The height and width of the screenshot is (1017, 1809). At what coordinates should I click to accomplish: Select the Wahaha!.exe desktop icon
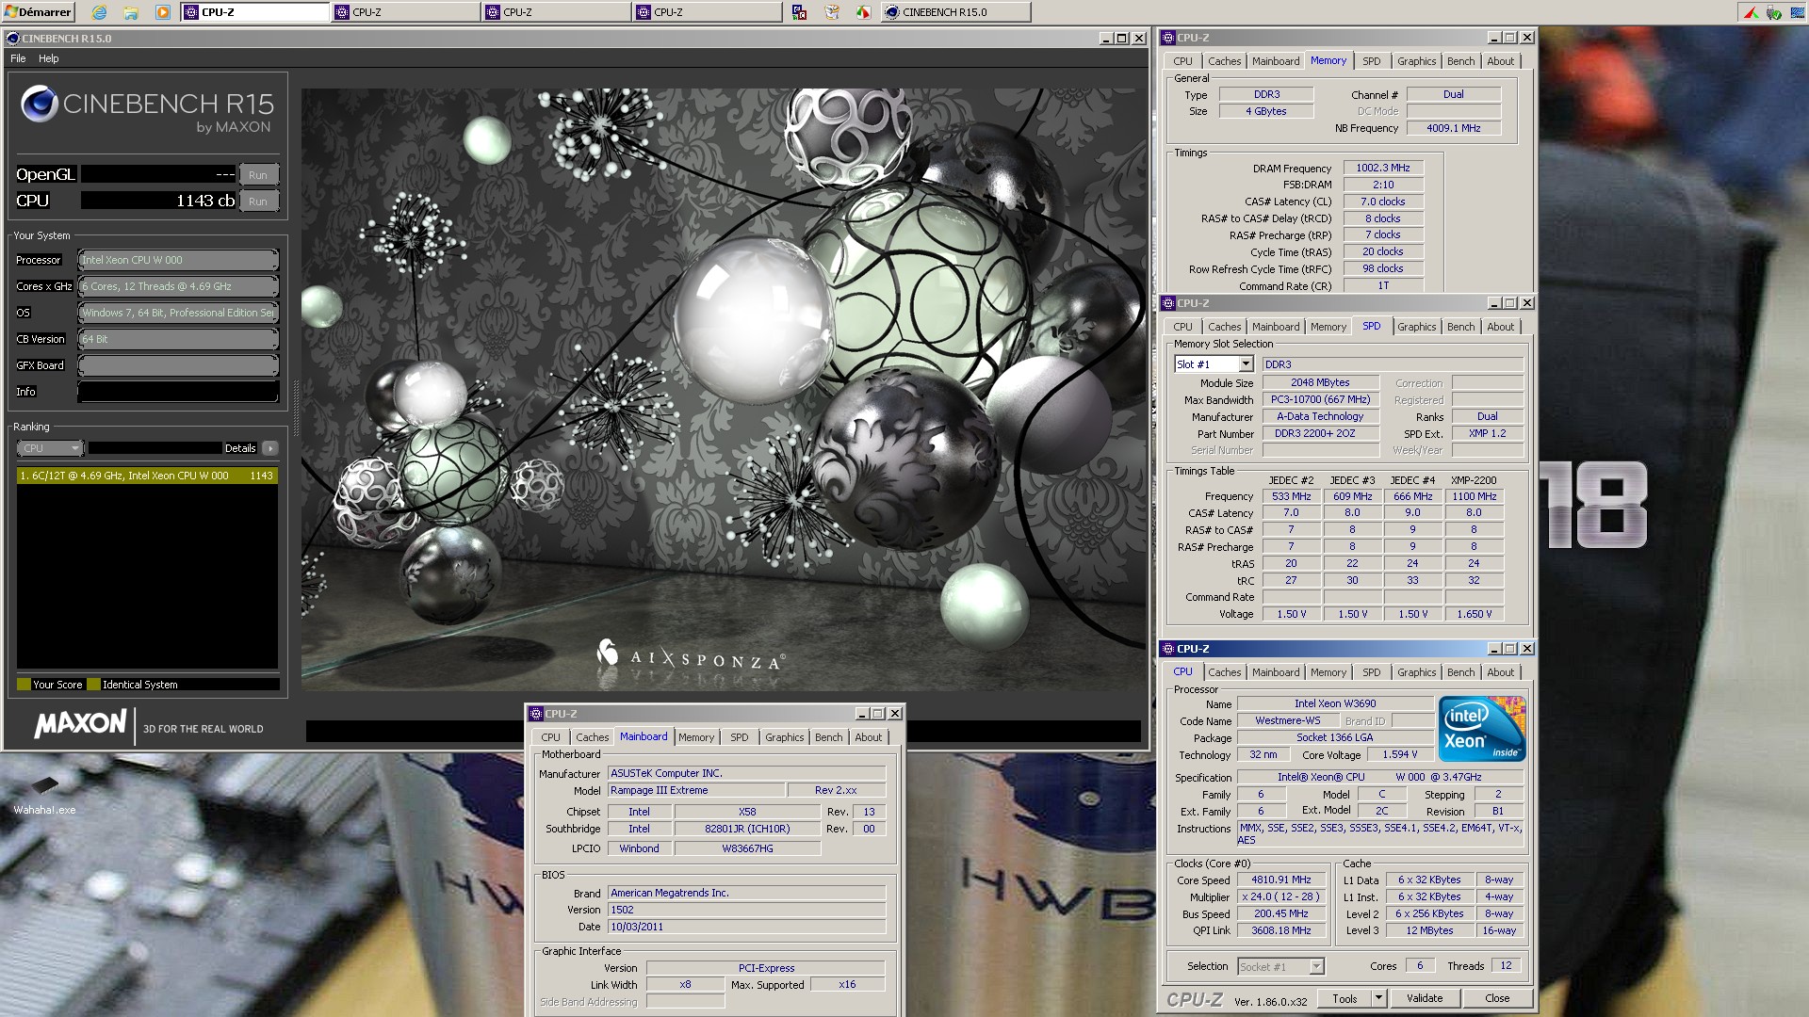tap(44, 796)
